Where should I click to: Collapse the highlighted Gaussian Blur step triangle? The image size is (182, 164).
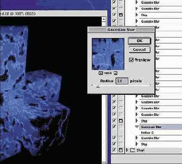click(x=137, y=127)
